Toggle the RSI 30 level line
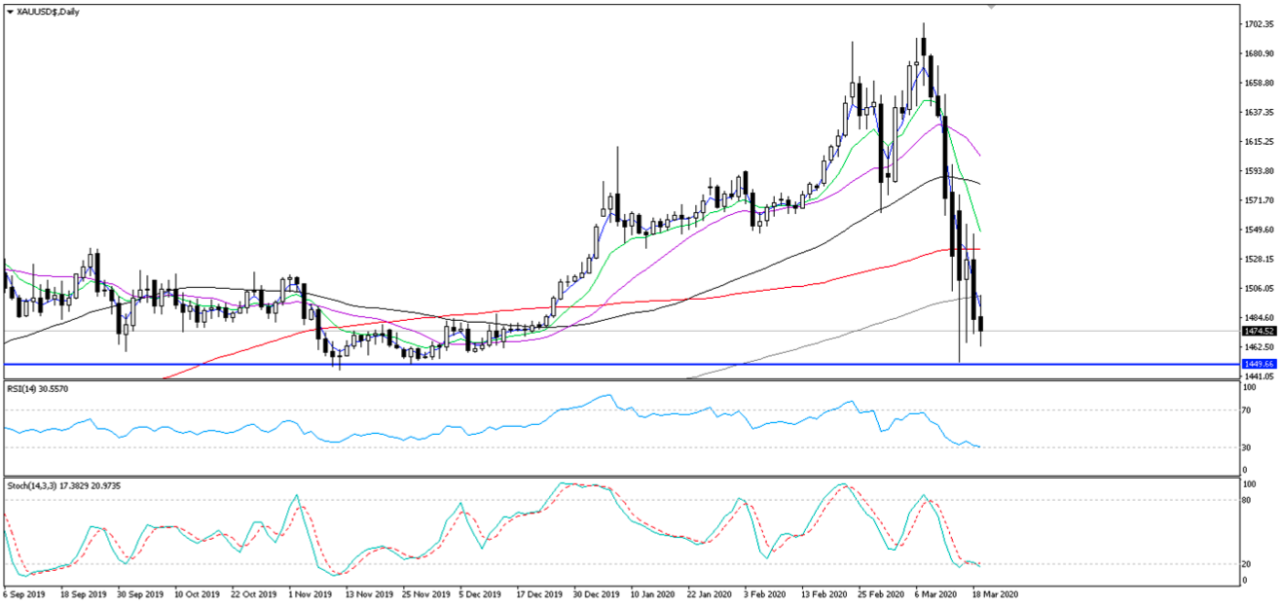 pyautogui.click(x=584, y=447)
